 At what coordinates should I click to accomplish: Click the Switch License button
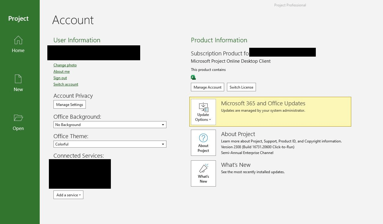point(241,87)
